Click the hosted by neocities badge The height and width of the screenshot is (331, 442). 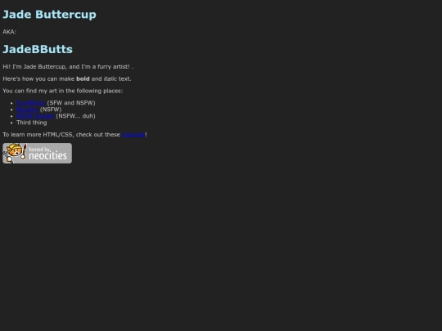37,153
